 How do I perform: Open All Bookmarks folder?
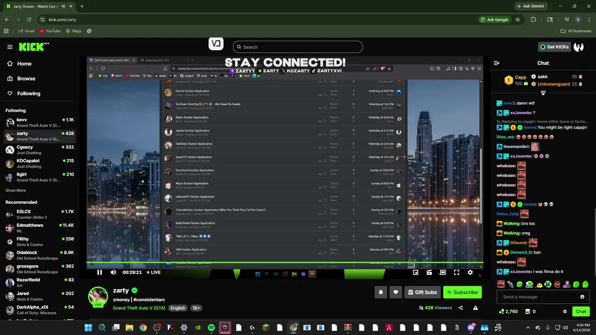click(x=576, y=31)
